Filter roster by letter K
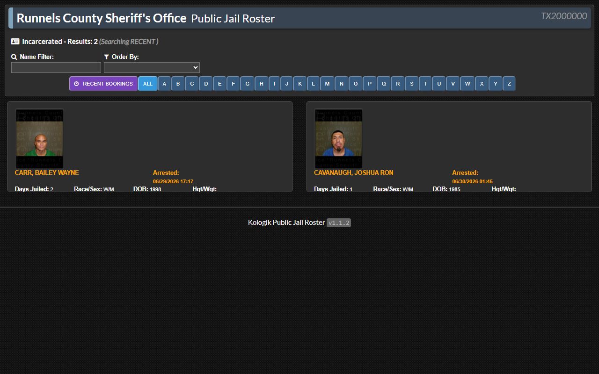The height and width of the screenshot is (374, 599). point(300,84)
